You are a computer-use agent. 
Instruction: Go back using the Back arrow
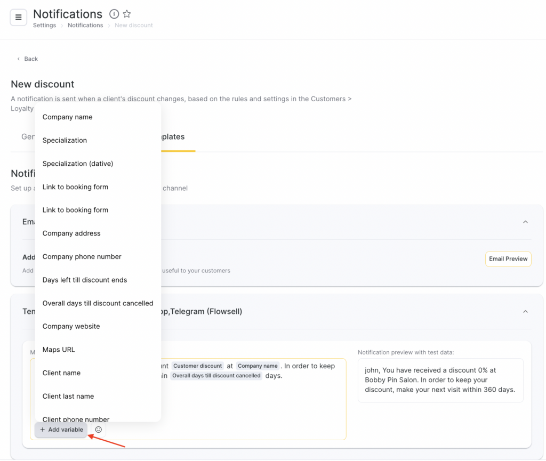(x=27, y=59)
